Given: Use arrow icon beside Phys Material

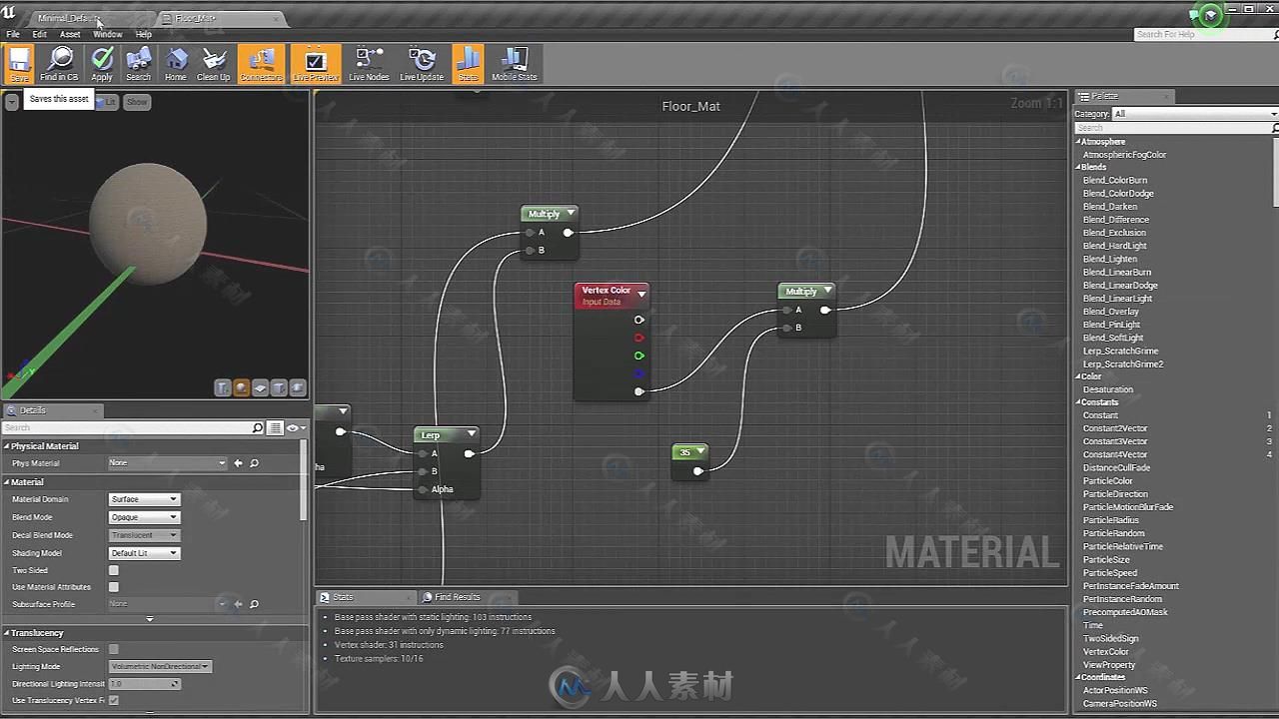Looking at the screenshot, I should coord(238,463).
